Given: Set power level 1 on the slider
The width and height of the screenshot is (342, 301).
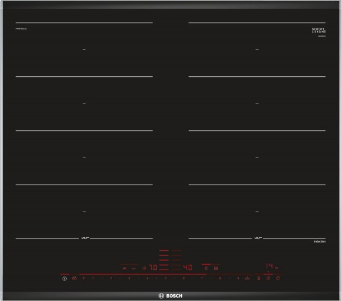Looking at the screenshot, I should [93, 278].
